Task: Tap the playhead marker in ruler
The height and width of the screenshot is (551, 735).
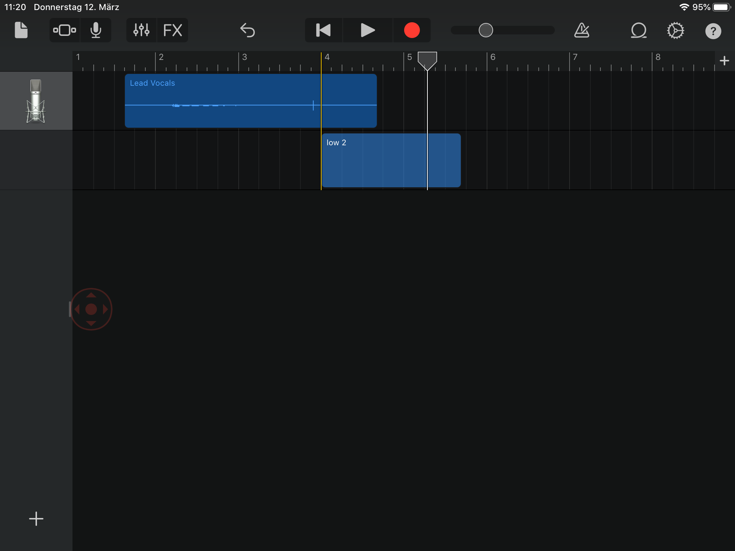Action: (427, 61)
